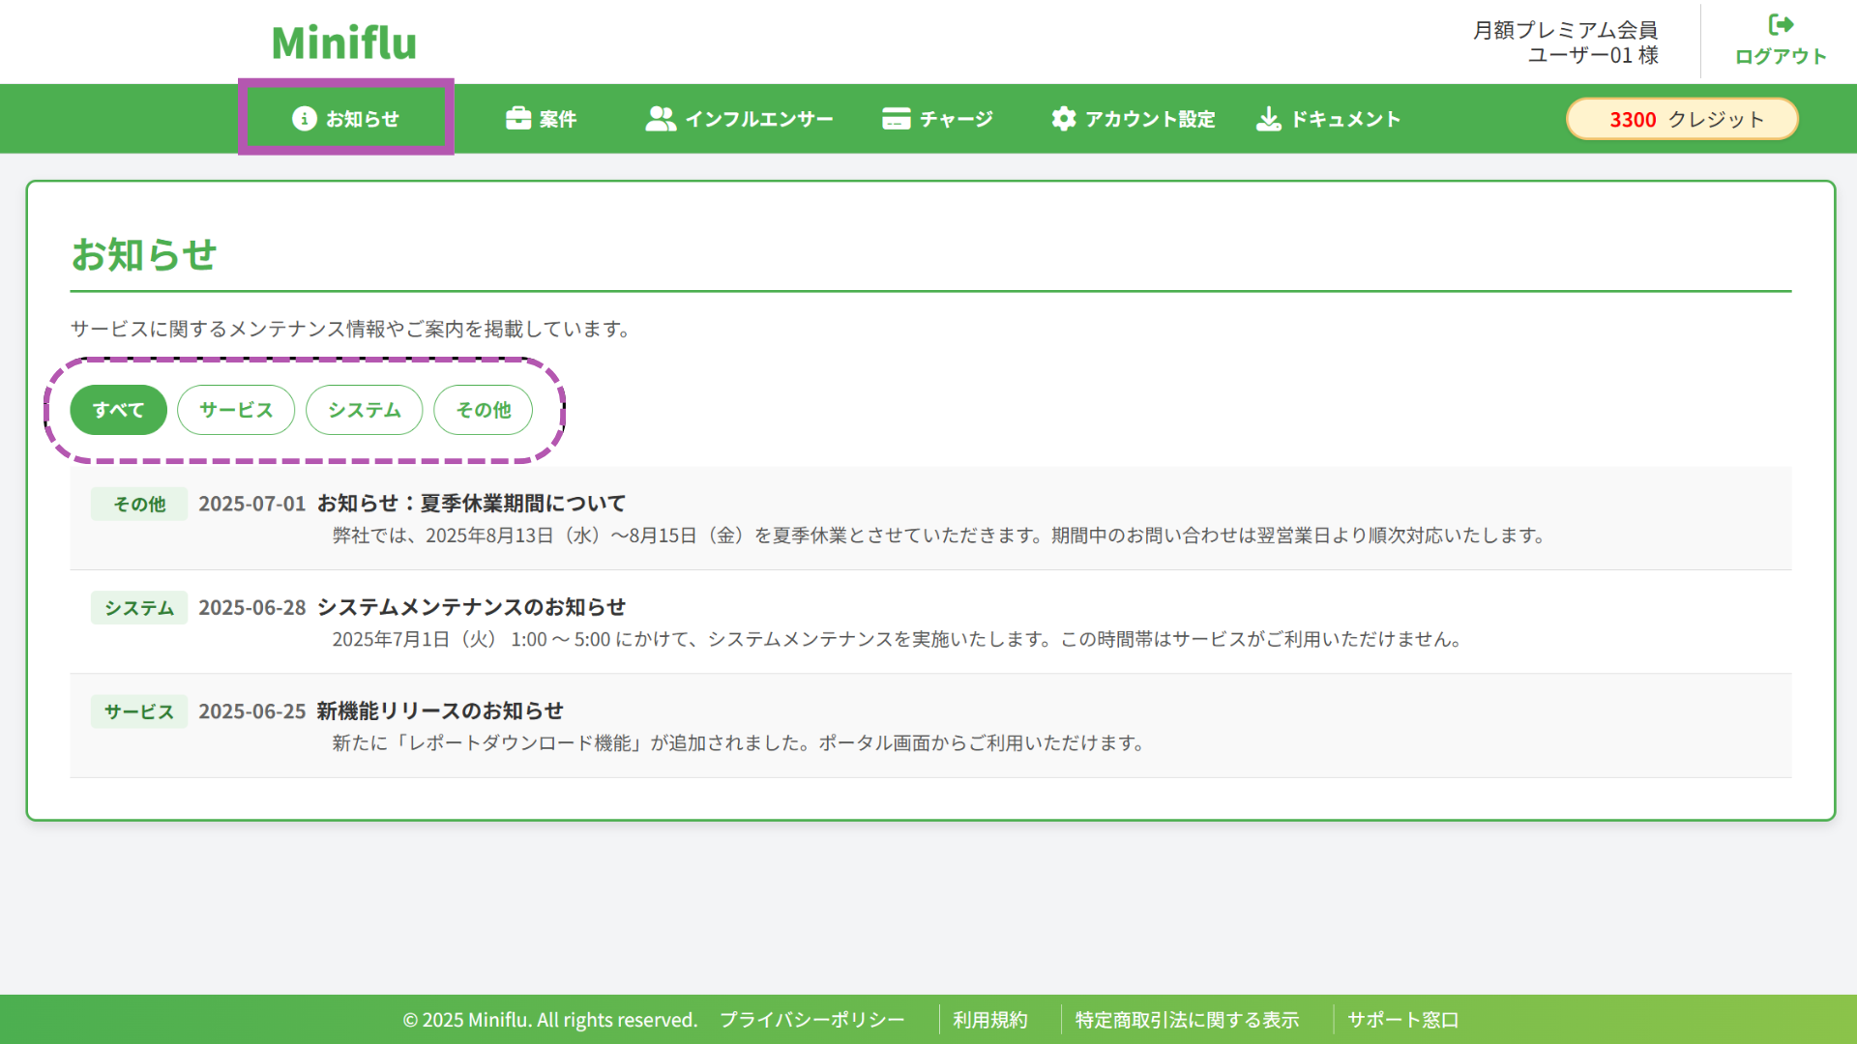Select the サービス filter pill
The height and width of the screenshot is (1044, 1857).
[235, 410]
